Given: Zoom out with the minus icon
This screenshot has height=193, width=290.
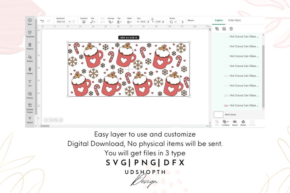Looking at the screenshot, I should [x=46, y=120].
